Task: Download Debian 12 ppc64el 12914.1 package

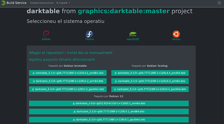Action: click(x=109, y=119)
